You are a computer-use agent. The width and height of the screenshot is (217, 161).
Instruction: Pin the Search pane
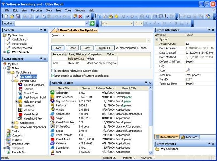[41, 30]
